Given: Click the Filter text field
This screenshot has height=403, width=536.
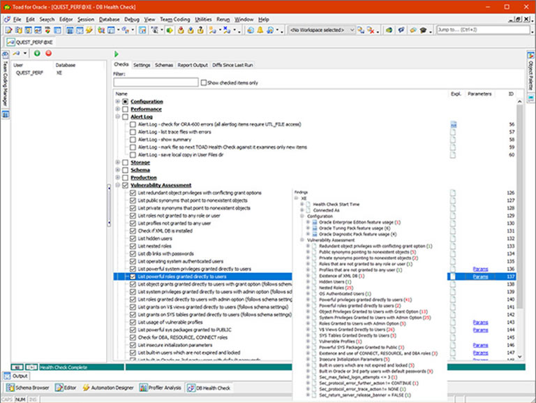Looking at the screenshot, I should tap(156, 82).
